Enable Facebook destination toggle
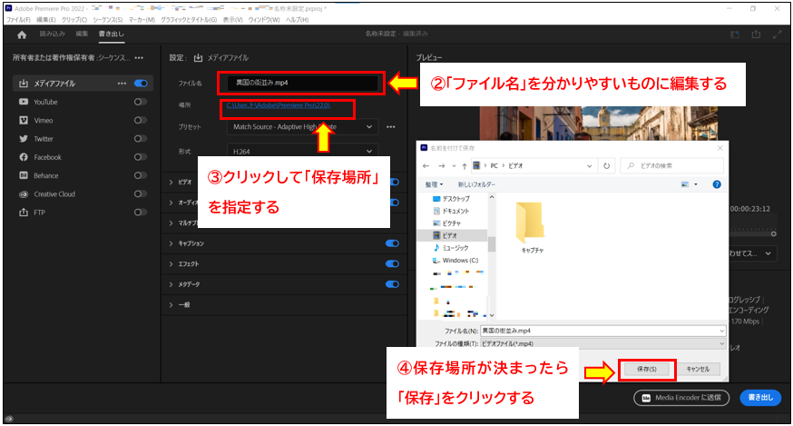 (141, 157)
